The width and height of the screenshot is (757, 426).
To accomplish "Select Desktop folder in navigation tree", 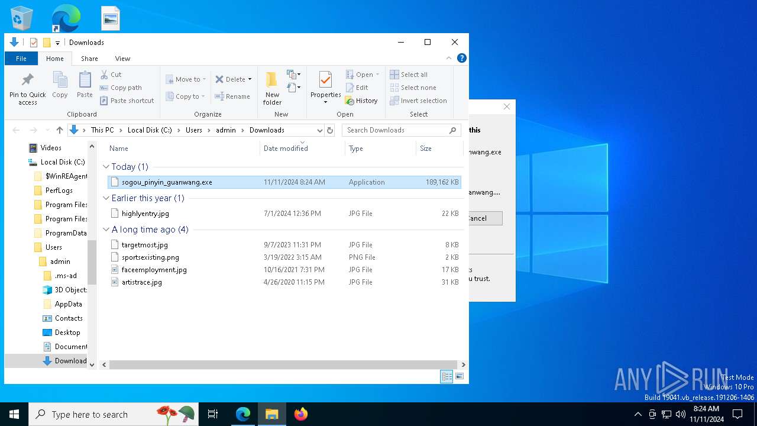I will tap(67, 333).
